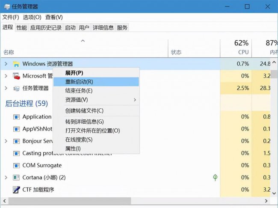Click the COM Surrogate process icon
278x208 pixels.
click(x=16, y=166)
